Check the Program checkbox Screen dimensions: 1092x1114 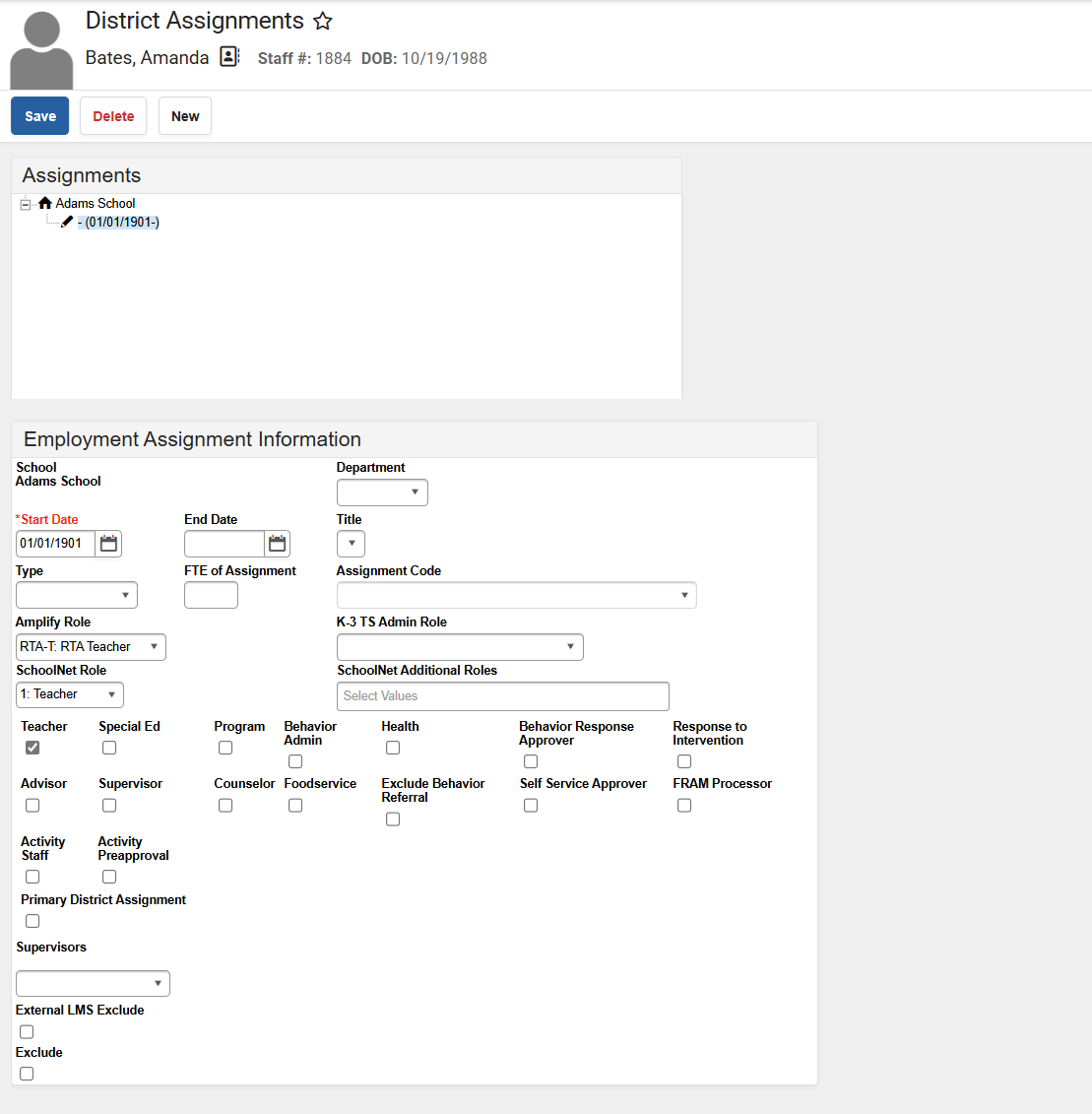pyautogui.click(x=225, y=749)
